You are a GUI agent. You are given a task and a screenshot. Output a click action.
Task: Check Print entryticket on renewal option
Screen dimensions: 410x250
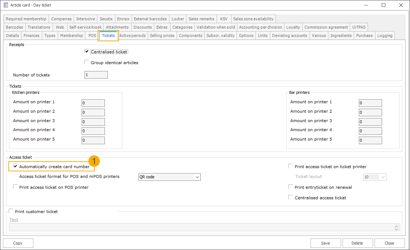291,187
